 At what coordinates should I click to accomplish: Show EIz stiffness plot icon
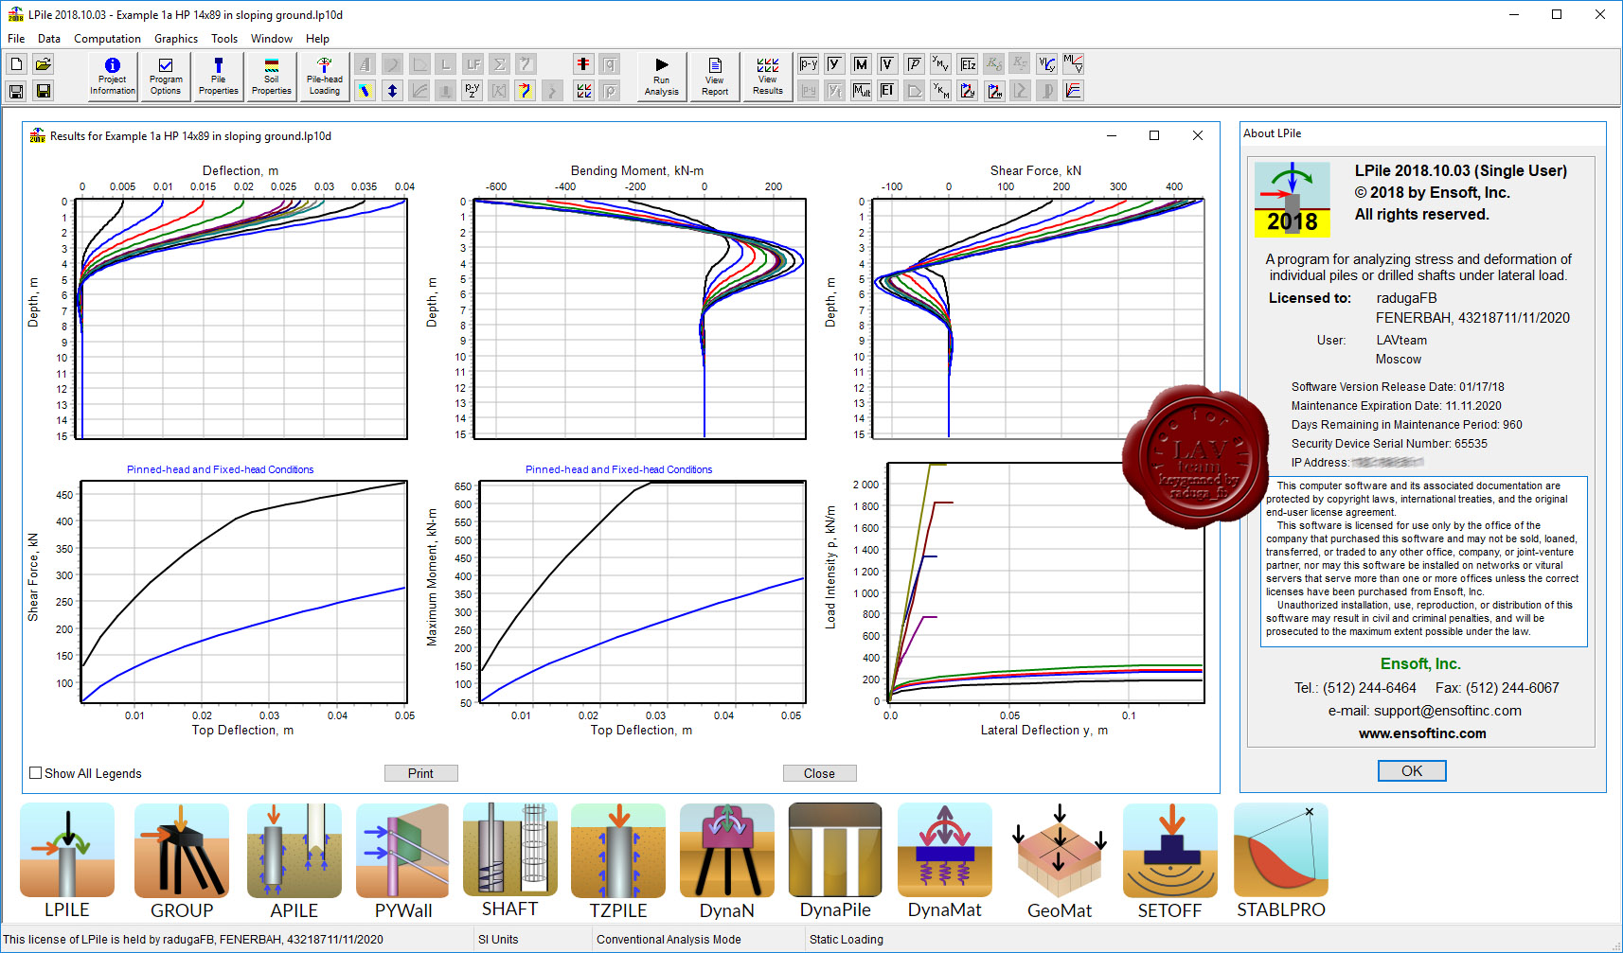coord(968,64)
